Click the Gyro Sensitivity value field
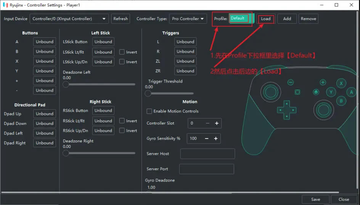 (195, 139)
